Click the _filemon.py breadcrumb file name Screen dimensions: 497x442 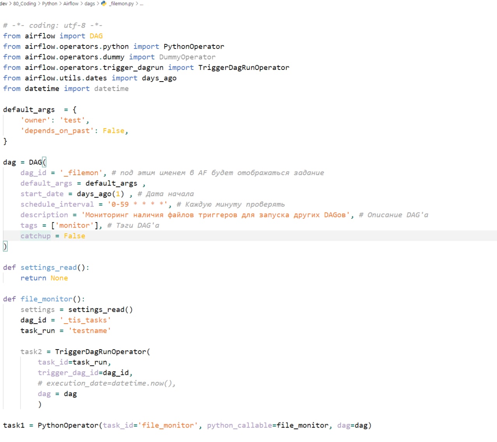pos(122,3)
